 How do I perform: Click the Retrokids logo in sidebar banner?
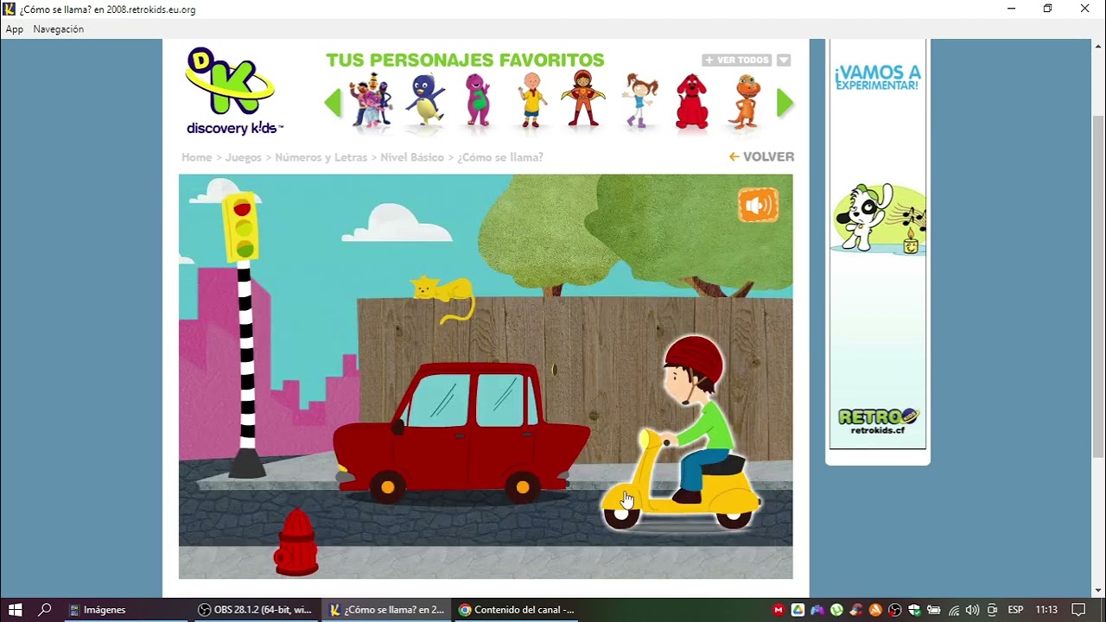[877, 421]
